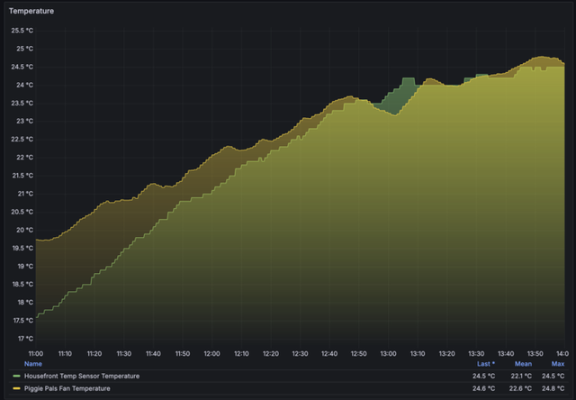The image size is (576, 400).
Task: Open yellow color swatch for Piggie Pals series
Action: click(16, 388)
